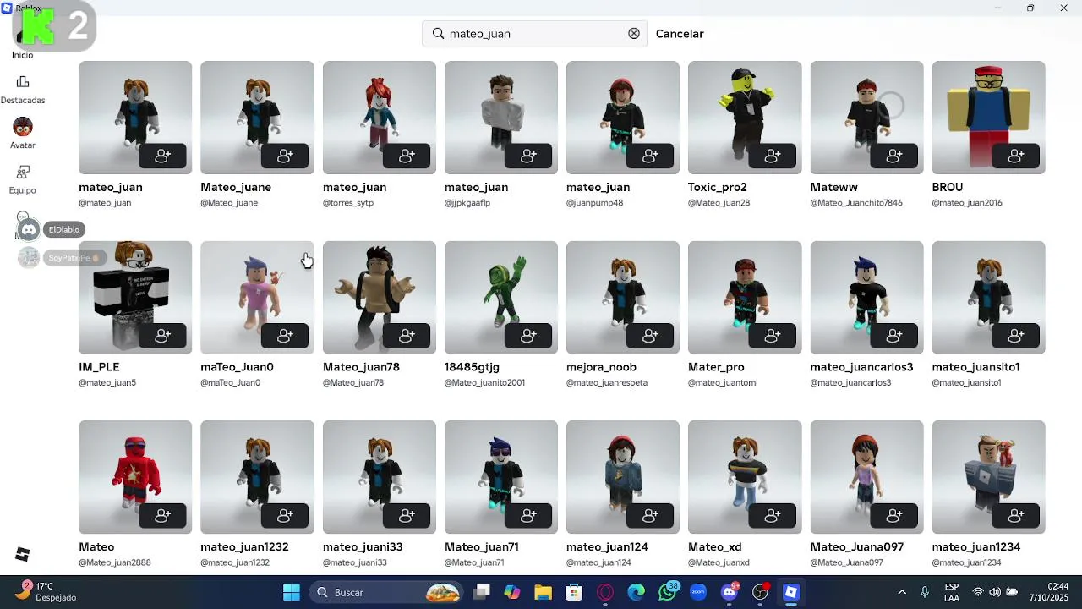Click username @Mateo_juanxd

point(719,562)
